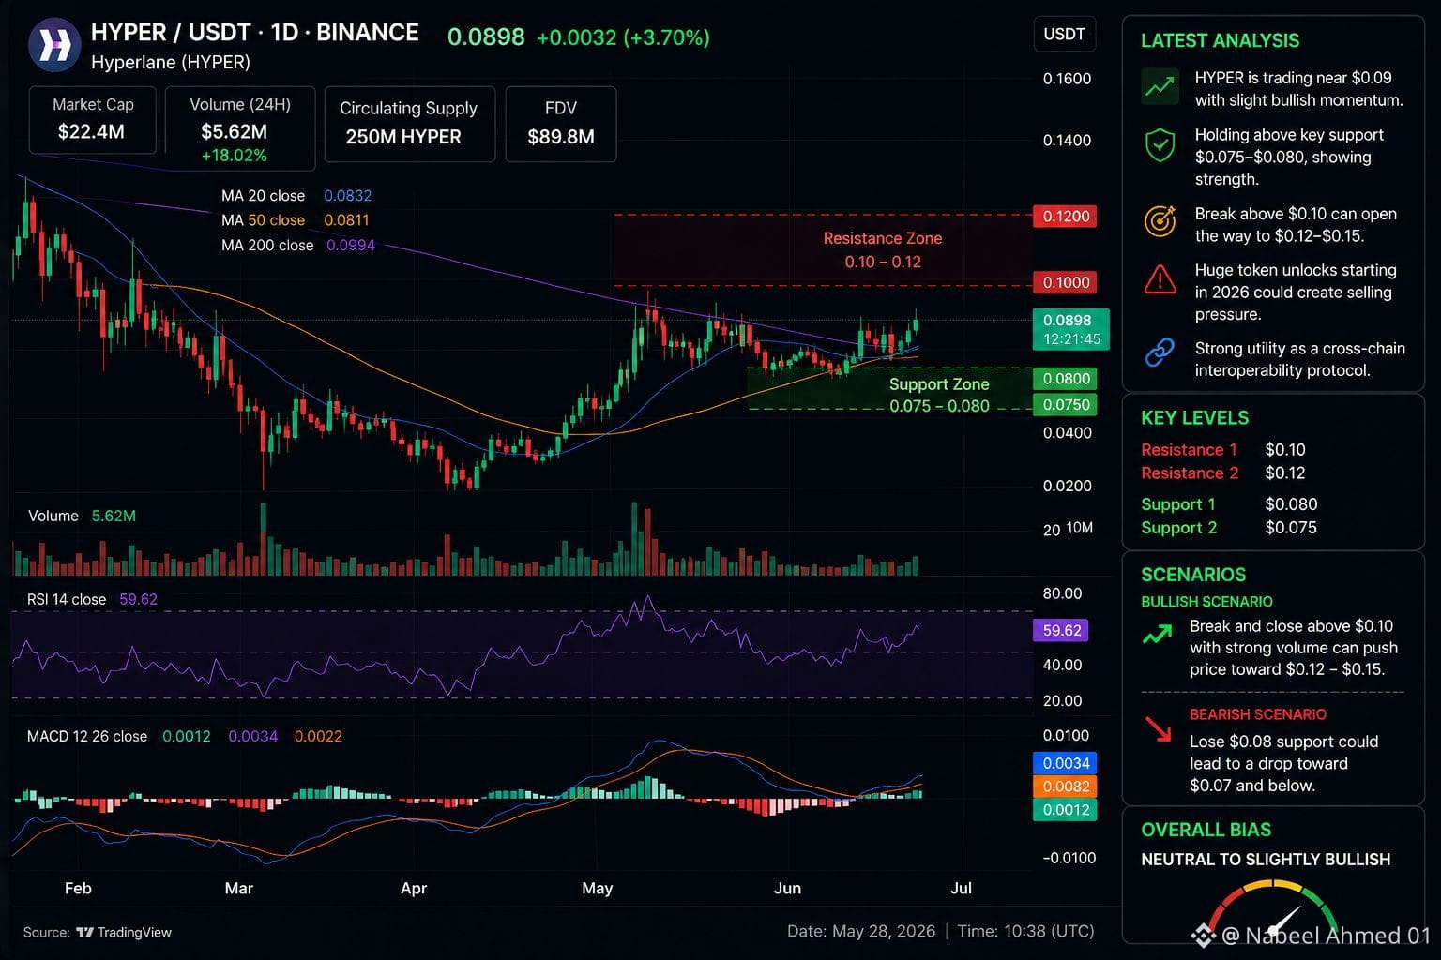
Task: Click the NEUTRAL TO SLIGHTLY BULLISH bias text
Action: (x=1266, y=860)
